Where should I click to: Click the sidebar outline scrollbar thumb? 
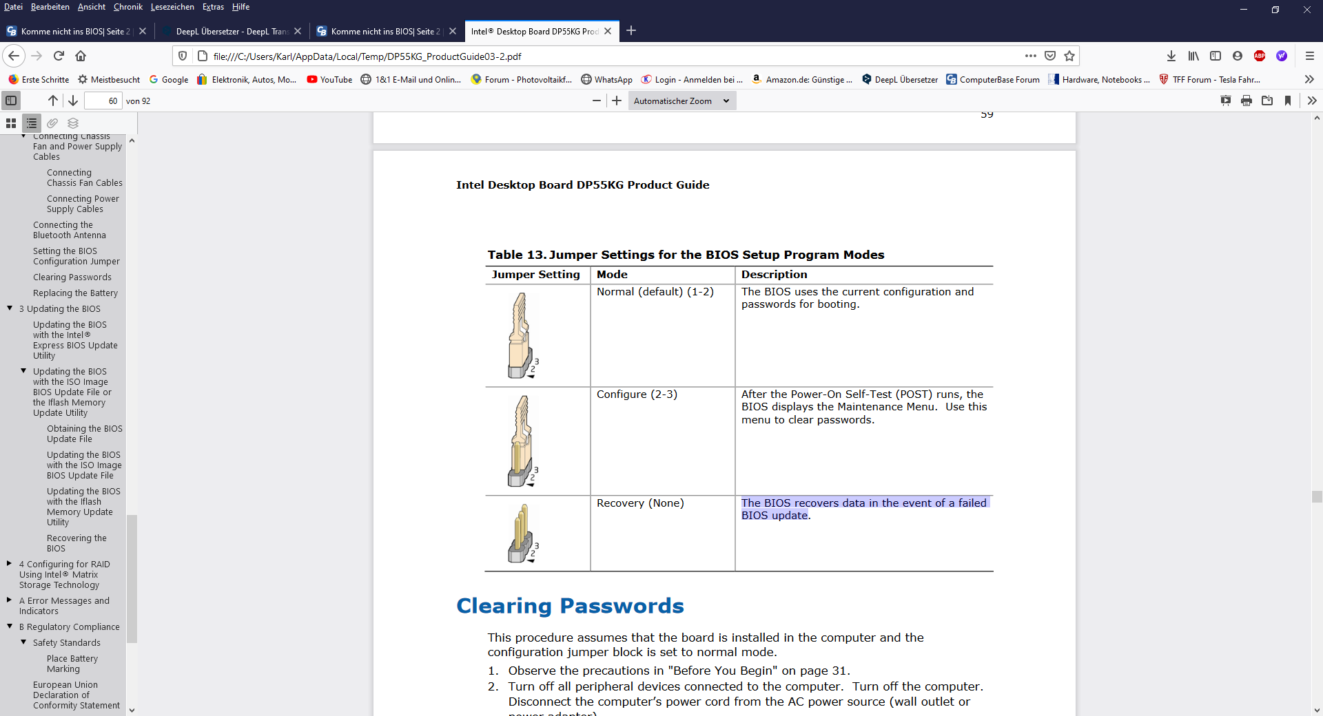point(132,578)
